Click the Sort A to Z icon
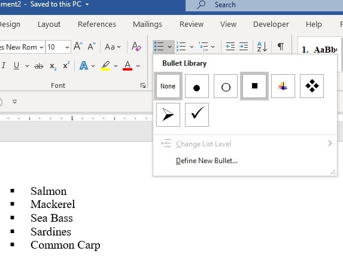The height and width of the screenshot is (257, 343). [x=262, y=47]
